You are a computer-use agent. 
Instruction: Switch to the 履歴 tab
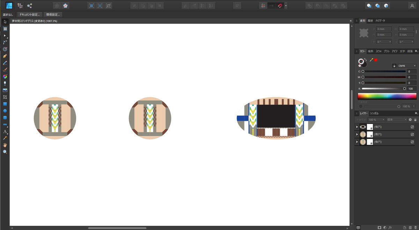click(x=370, y=21)
